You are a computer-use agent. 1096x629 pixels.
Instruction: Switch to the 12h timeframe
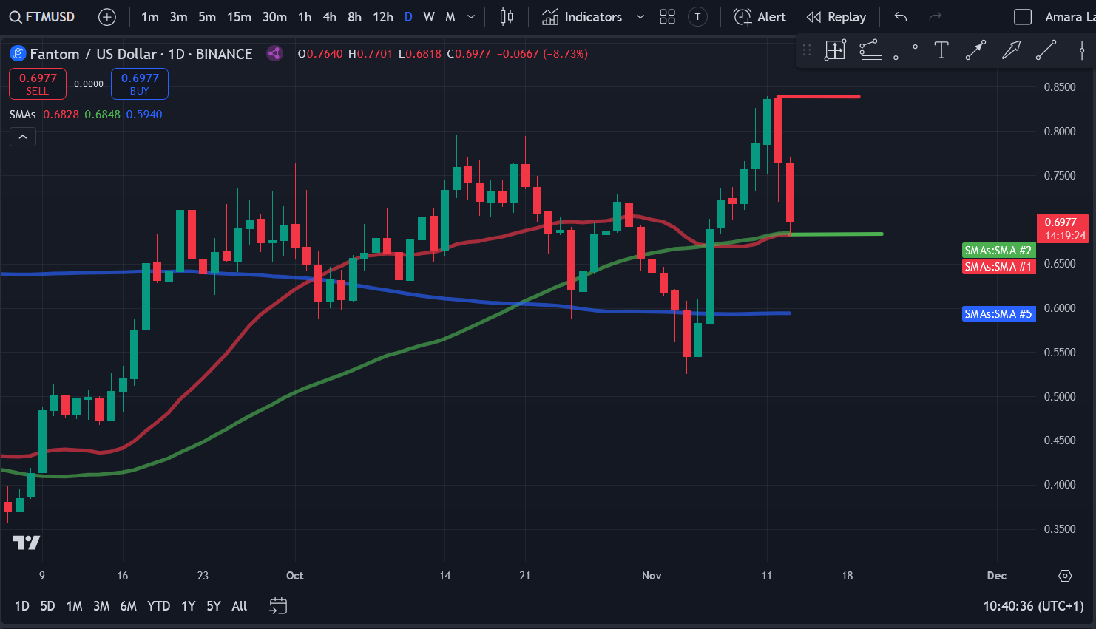383,16
